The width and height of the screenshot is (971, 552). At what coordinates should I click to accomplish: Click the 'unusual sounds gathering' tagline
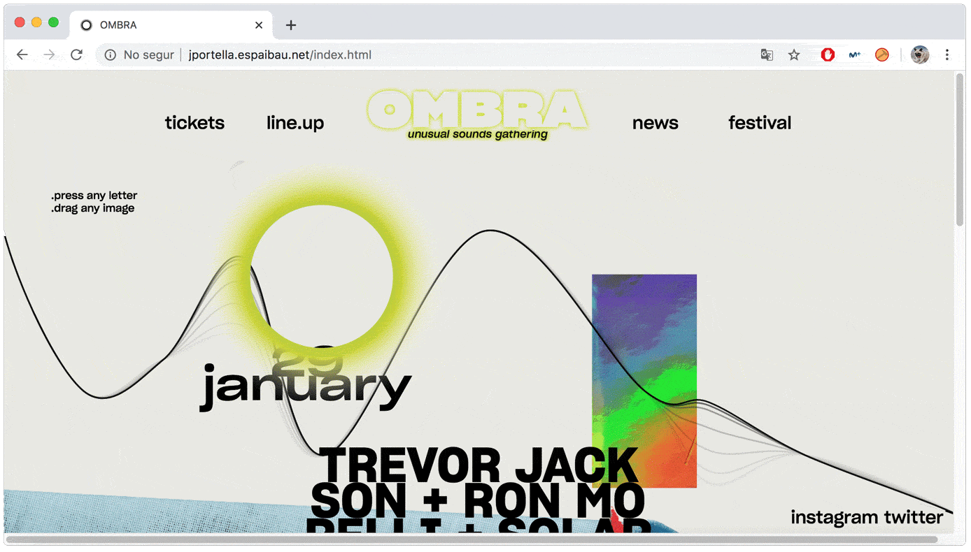tap(478, 134)
